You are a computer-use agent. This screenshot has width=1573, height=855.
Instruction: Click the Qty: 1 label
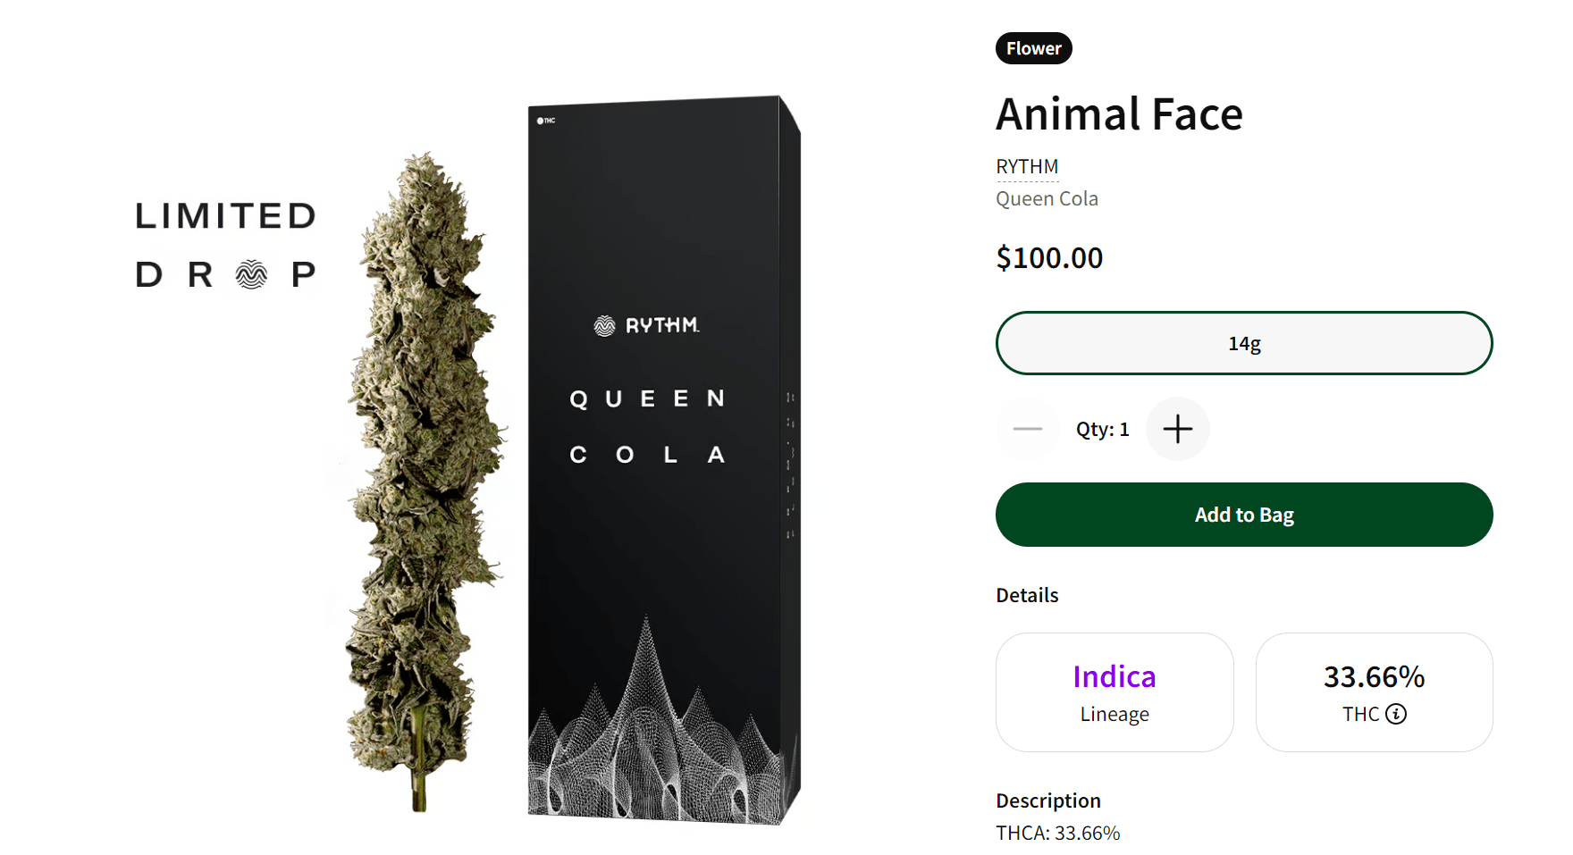(x=1102, y=430)
